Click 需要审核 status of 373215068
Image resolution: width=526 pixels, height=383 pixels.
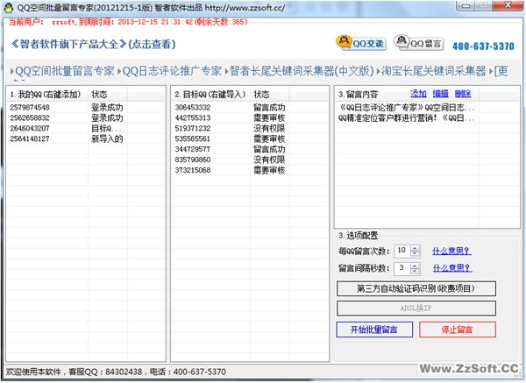pos(269,170)
